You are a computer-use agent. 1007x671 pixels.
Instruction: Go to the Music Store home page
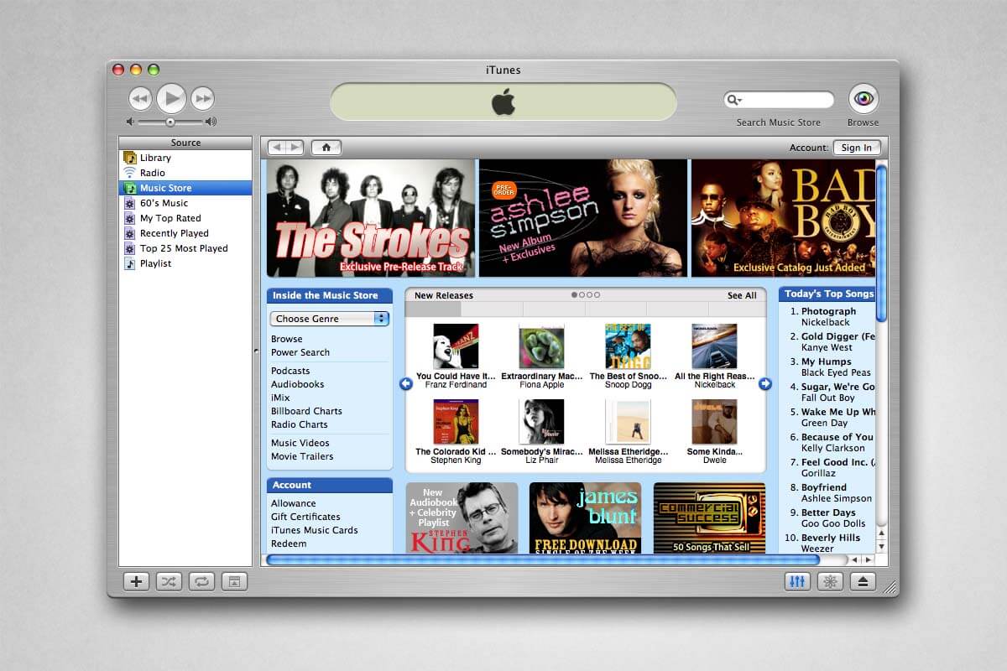pos(326,148)
